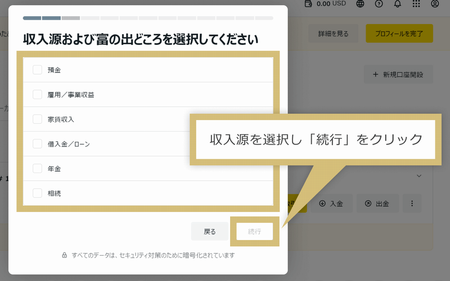Click プロフィールを完了 button
450x281 pixels.
click(399, 34)
